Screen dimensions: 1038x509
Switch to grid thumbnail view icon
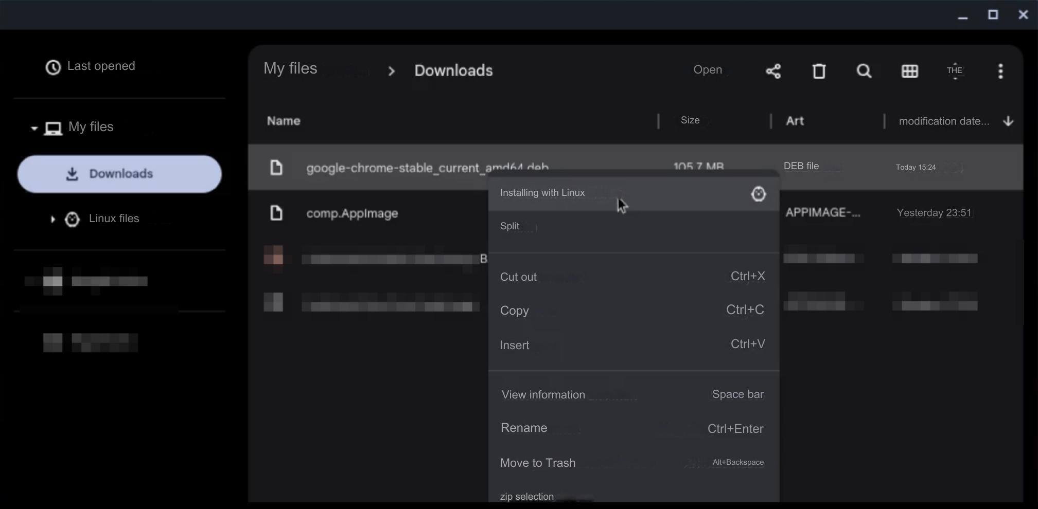coord(909,71)
